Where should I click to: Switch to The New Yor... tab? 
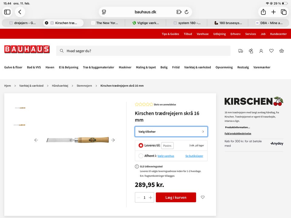[105, 23]
